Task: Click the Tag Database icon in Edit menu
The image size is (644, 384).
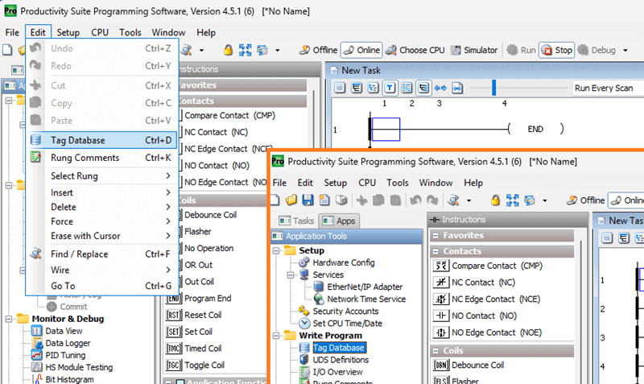Action: point(35,140)
